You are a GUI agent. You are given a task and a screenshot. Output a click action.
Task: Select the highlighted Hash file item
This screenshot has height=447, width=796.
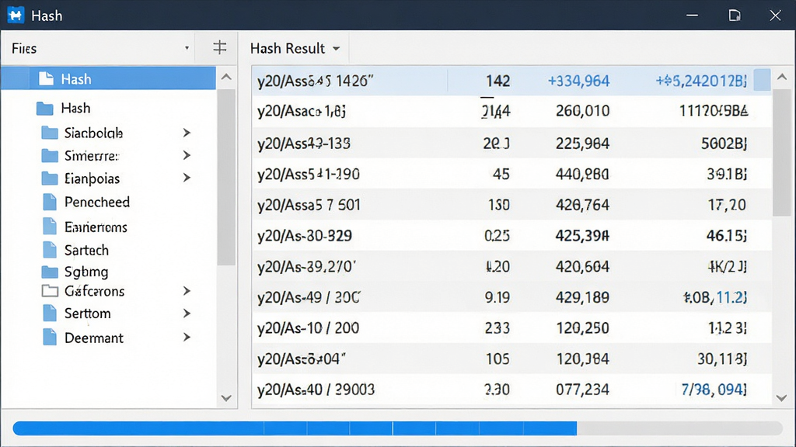point(108,78)
